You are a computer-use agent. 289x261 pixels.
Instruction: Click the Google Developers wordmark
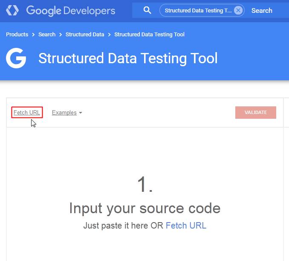click(x=71, y=10)
